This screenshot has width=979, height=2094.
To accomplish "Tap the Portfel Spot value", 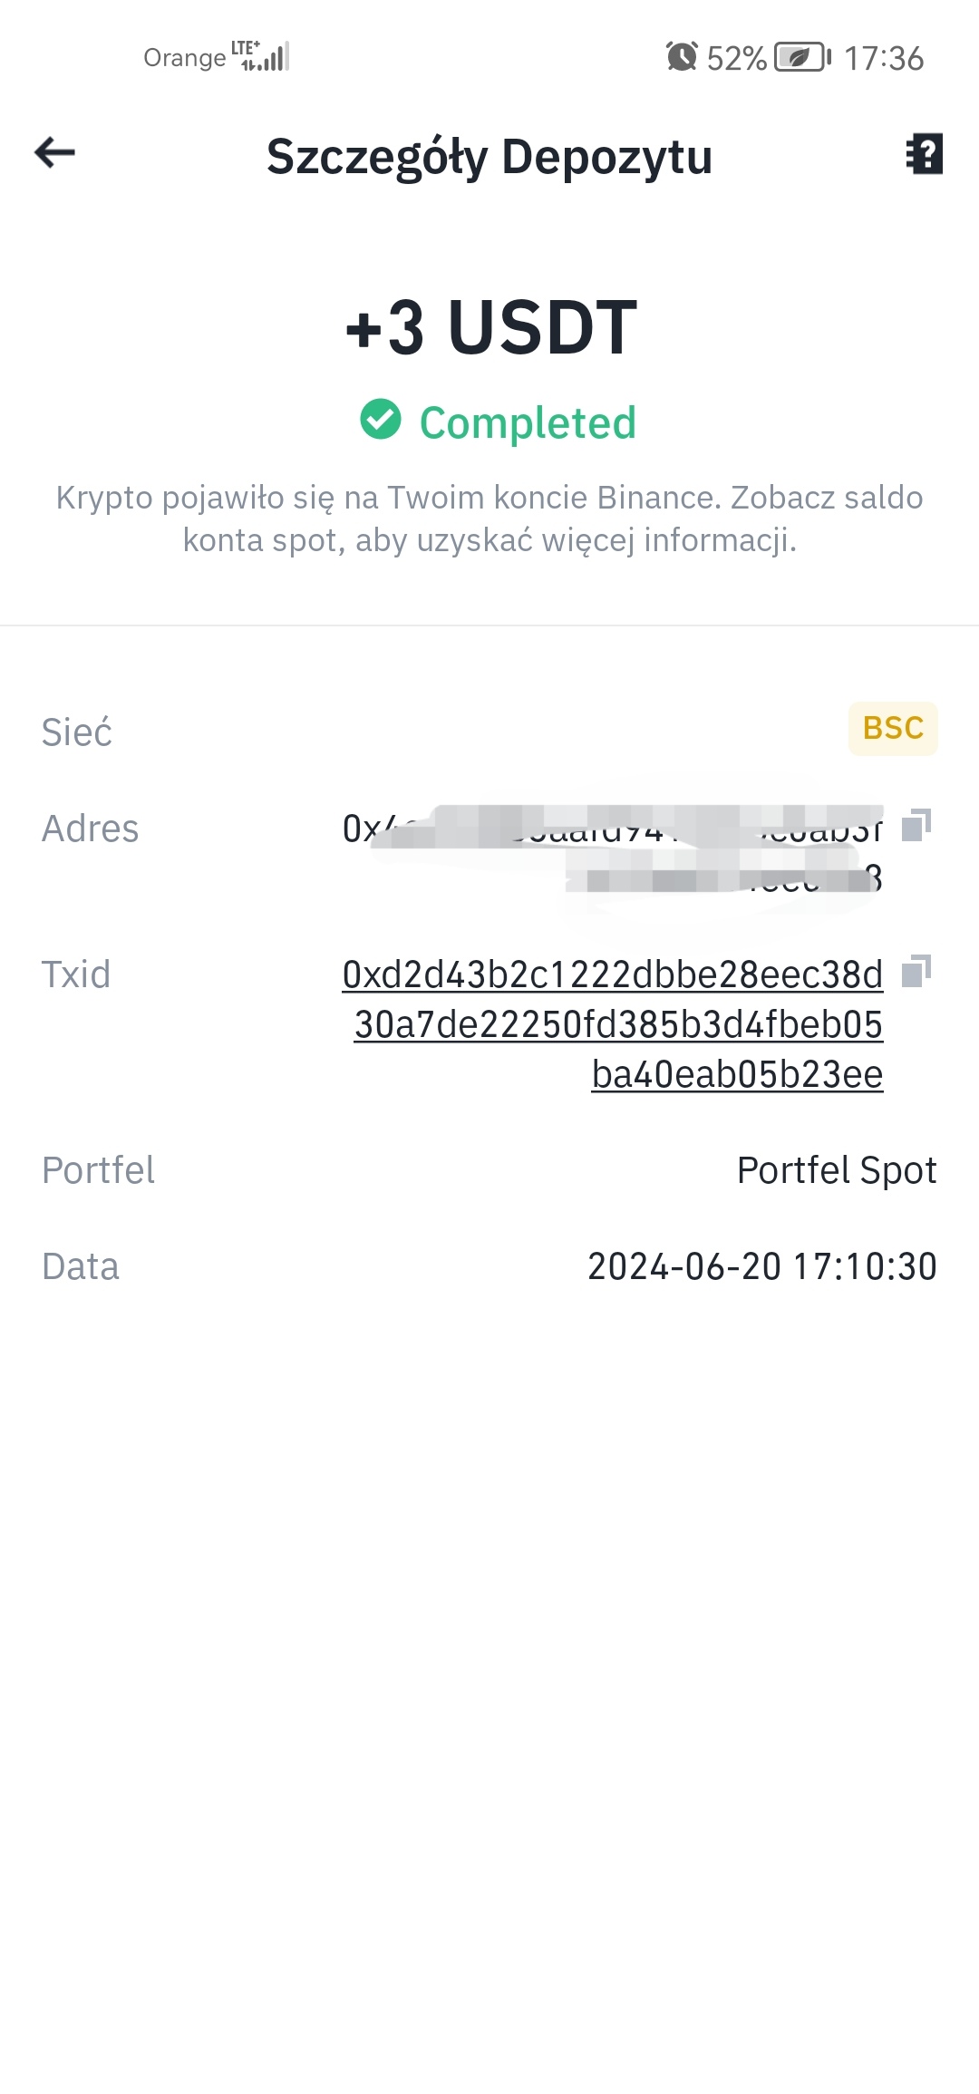I will tap(837, 1170).
